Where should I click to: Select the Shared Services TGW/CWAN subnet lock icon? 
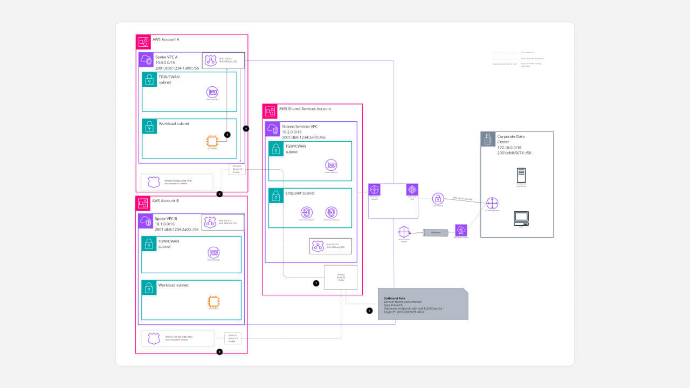(276, 149)
